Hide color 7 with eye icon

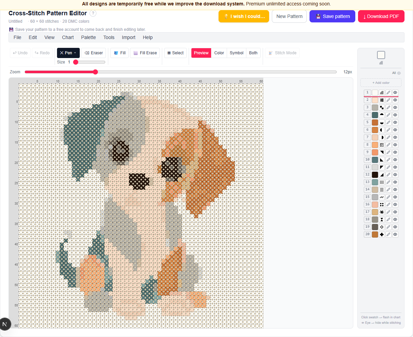[395, 137]
